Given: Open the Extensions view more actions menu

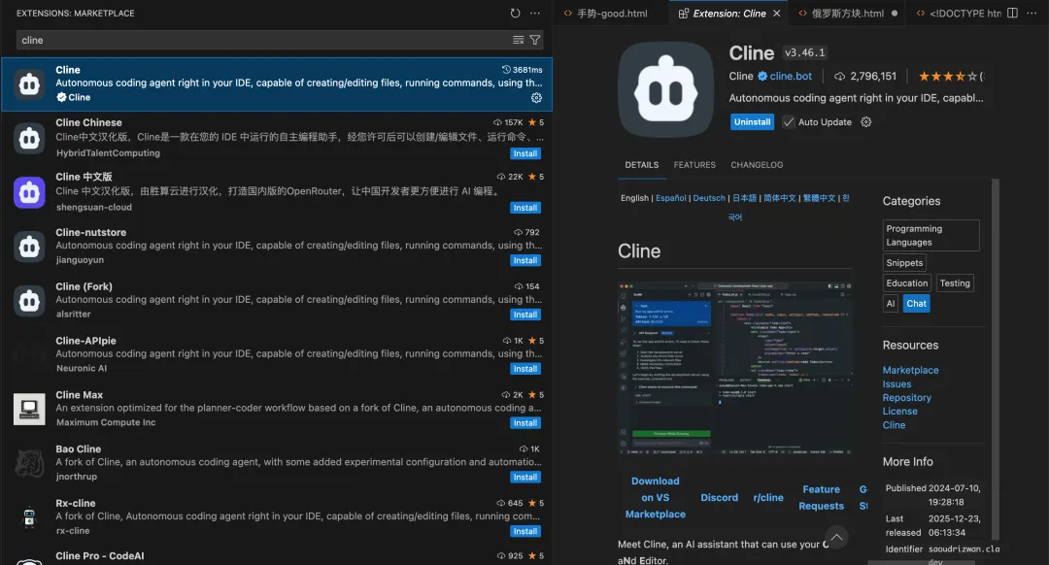Looking at the screenshot, I should click(535, 14).
